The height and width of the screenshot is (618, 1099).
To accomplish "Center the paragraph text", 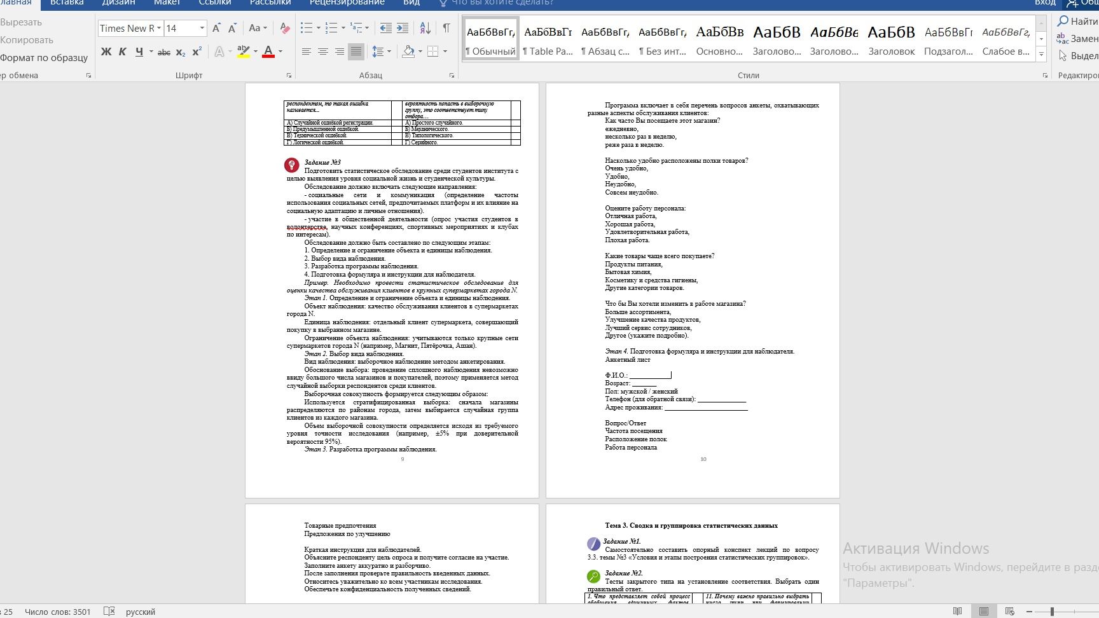I will click(323, 52).
